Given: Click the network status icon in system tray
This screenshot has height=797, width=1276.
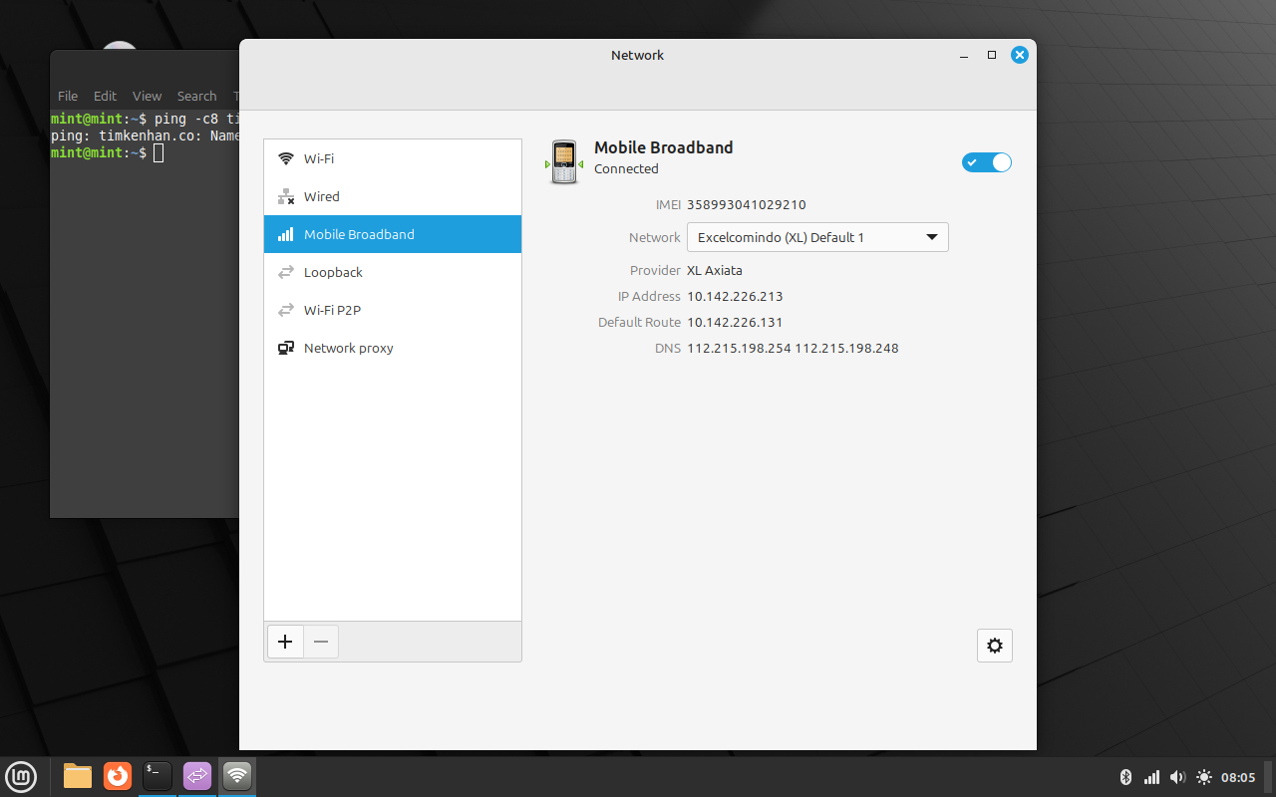Looking at the screenshot, I should (1151, 777).
